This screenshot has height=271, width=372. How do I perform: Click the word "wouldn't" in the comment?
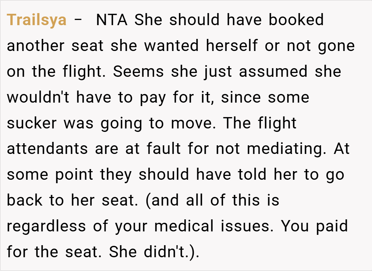pyautogui.click(x=39, y=97)
